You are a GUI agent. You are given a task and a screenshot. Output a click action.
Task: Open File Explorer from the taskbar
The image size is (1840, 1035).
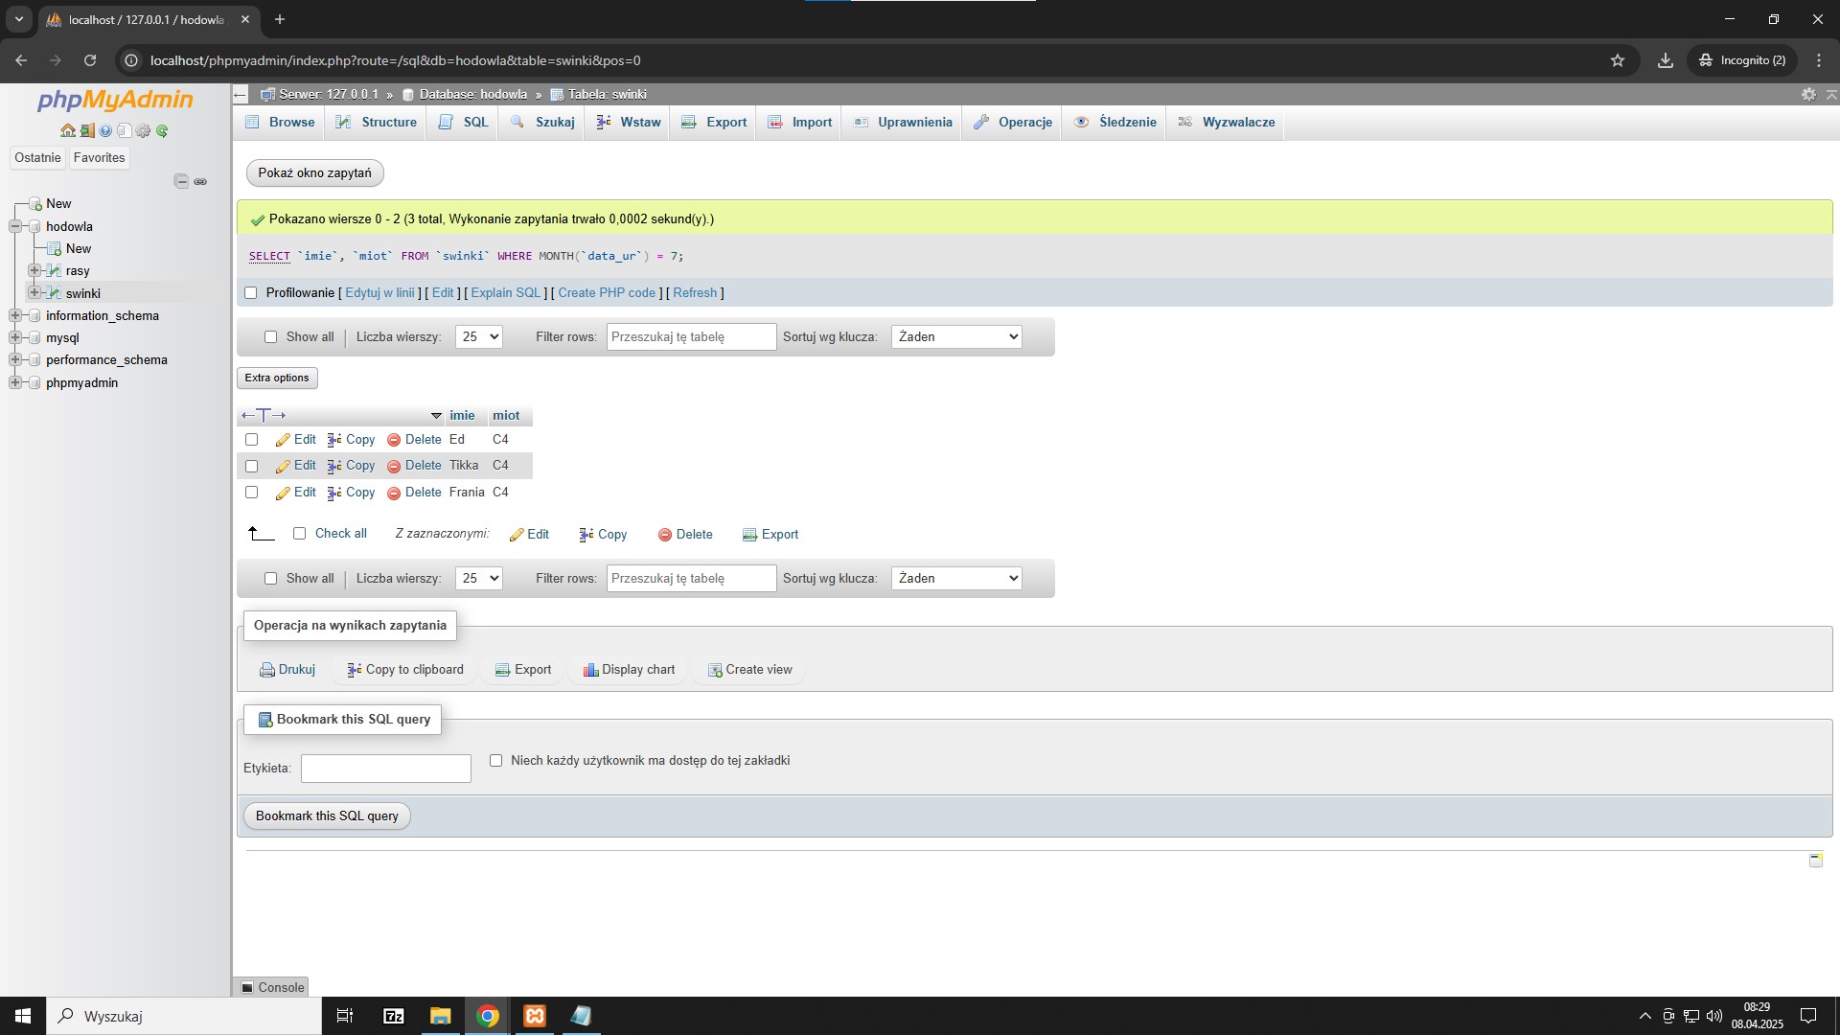point(440,1016)
